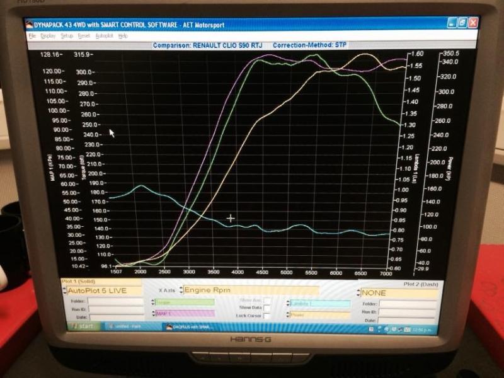Select the DAQPLUS taskbar button
Viewport: 504px width, 378px height.
coord(190,327)
